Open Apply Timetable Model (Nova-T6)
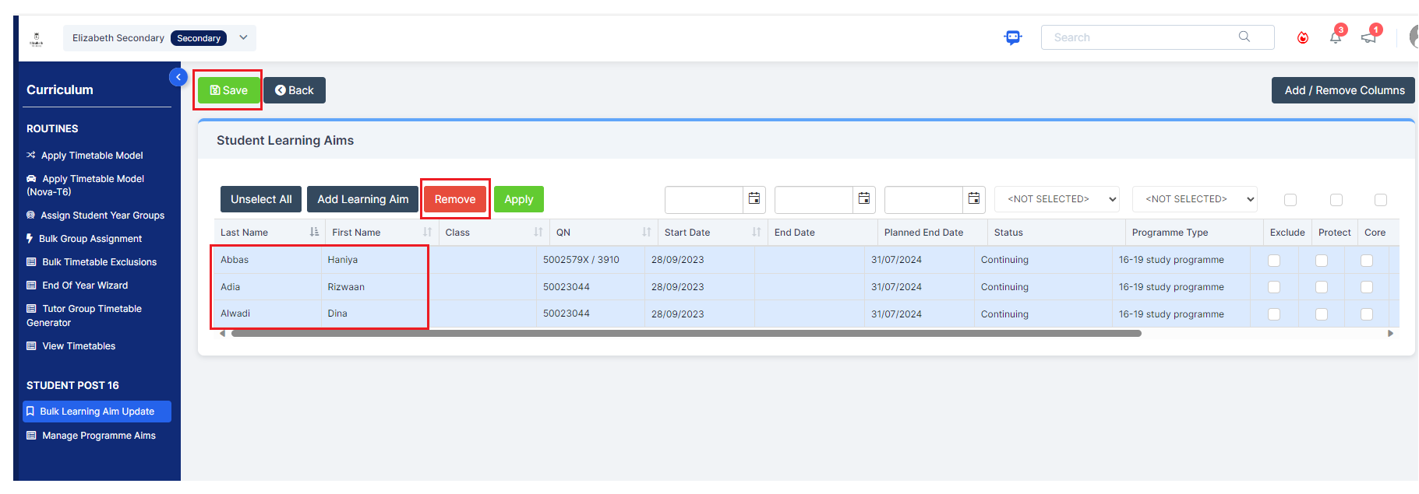The width and height of the screenshot is (1419, 494). tap(86, 185)
